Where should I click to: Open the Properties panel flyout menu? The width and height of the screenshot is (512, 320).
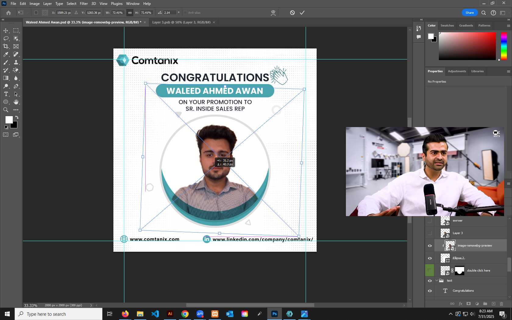coord(508,71)
